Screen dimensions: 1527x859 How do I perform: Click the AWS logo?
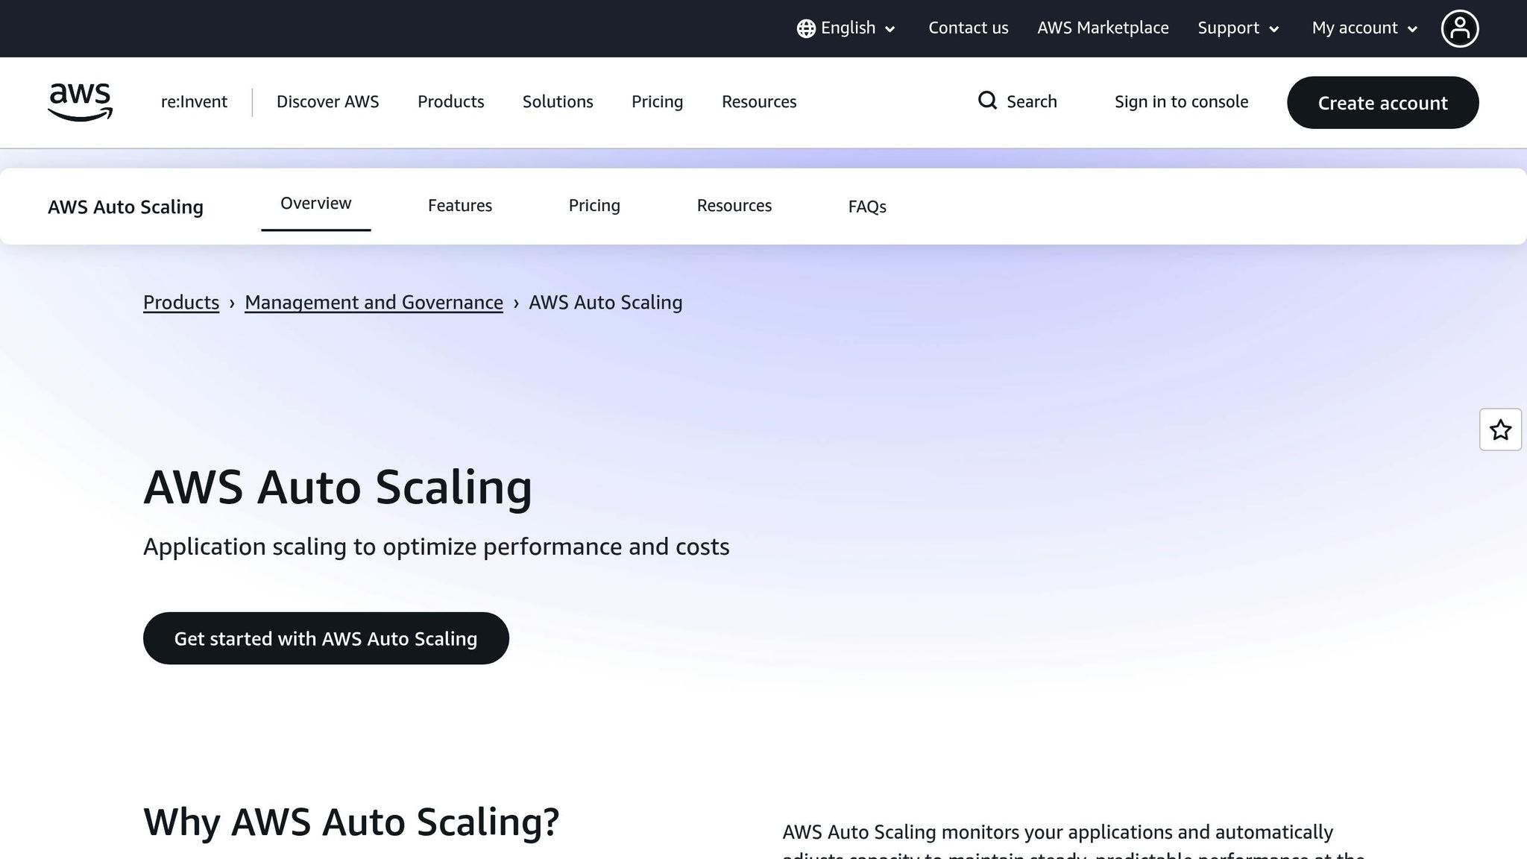(x=79, y=102)
